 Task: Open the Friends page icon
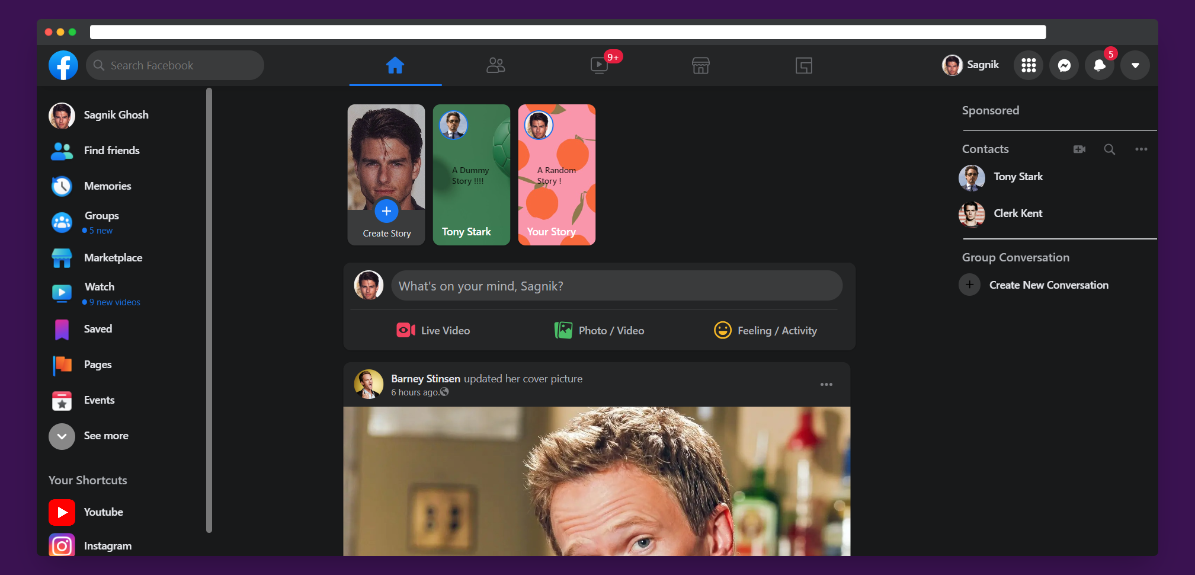click(496, 65)
